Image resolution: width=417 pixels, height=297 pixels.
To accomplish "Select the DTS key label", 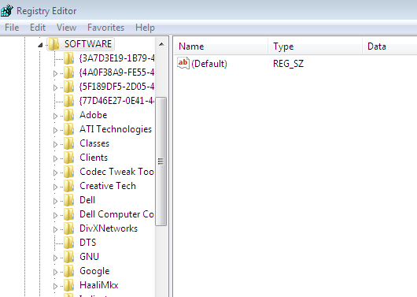I will coord(88,243).
